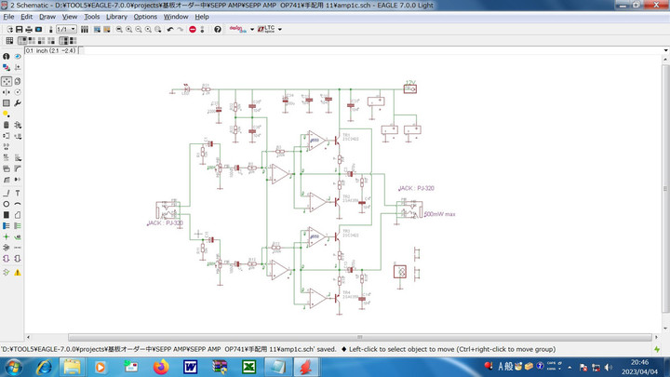Screen dimensions: 670x377
Task: Toggle layer visibility with the eye icon
Action: pyautogui.click(x=18, y=57)
